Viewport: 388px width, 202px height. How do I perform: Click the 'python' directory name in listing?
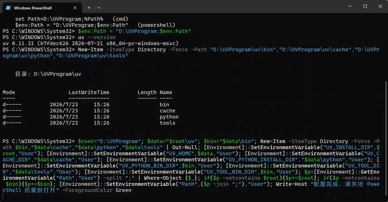click(169, 117)
